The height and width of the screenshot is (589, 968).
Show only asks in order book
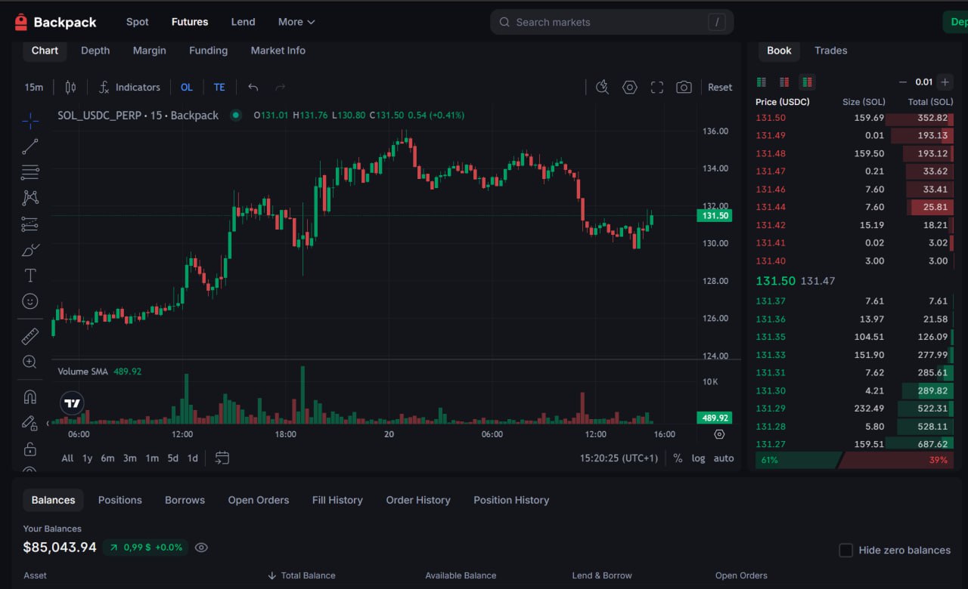pos(784,82)
